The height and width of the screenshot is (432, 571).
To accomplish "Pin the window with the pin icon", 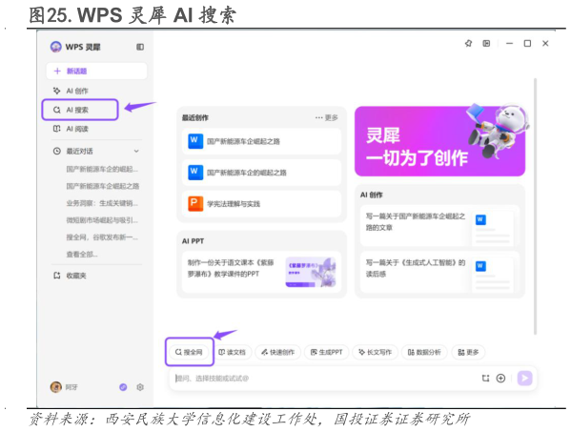I will [469, 43].
